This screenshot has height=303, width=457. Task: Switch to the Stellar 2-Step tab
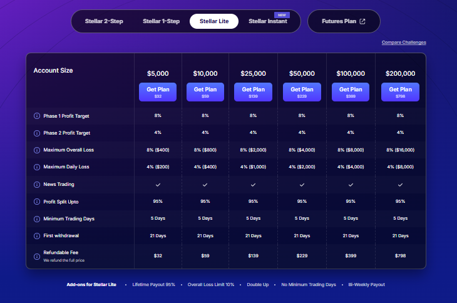104,21
